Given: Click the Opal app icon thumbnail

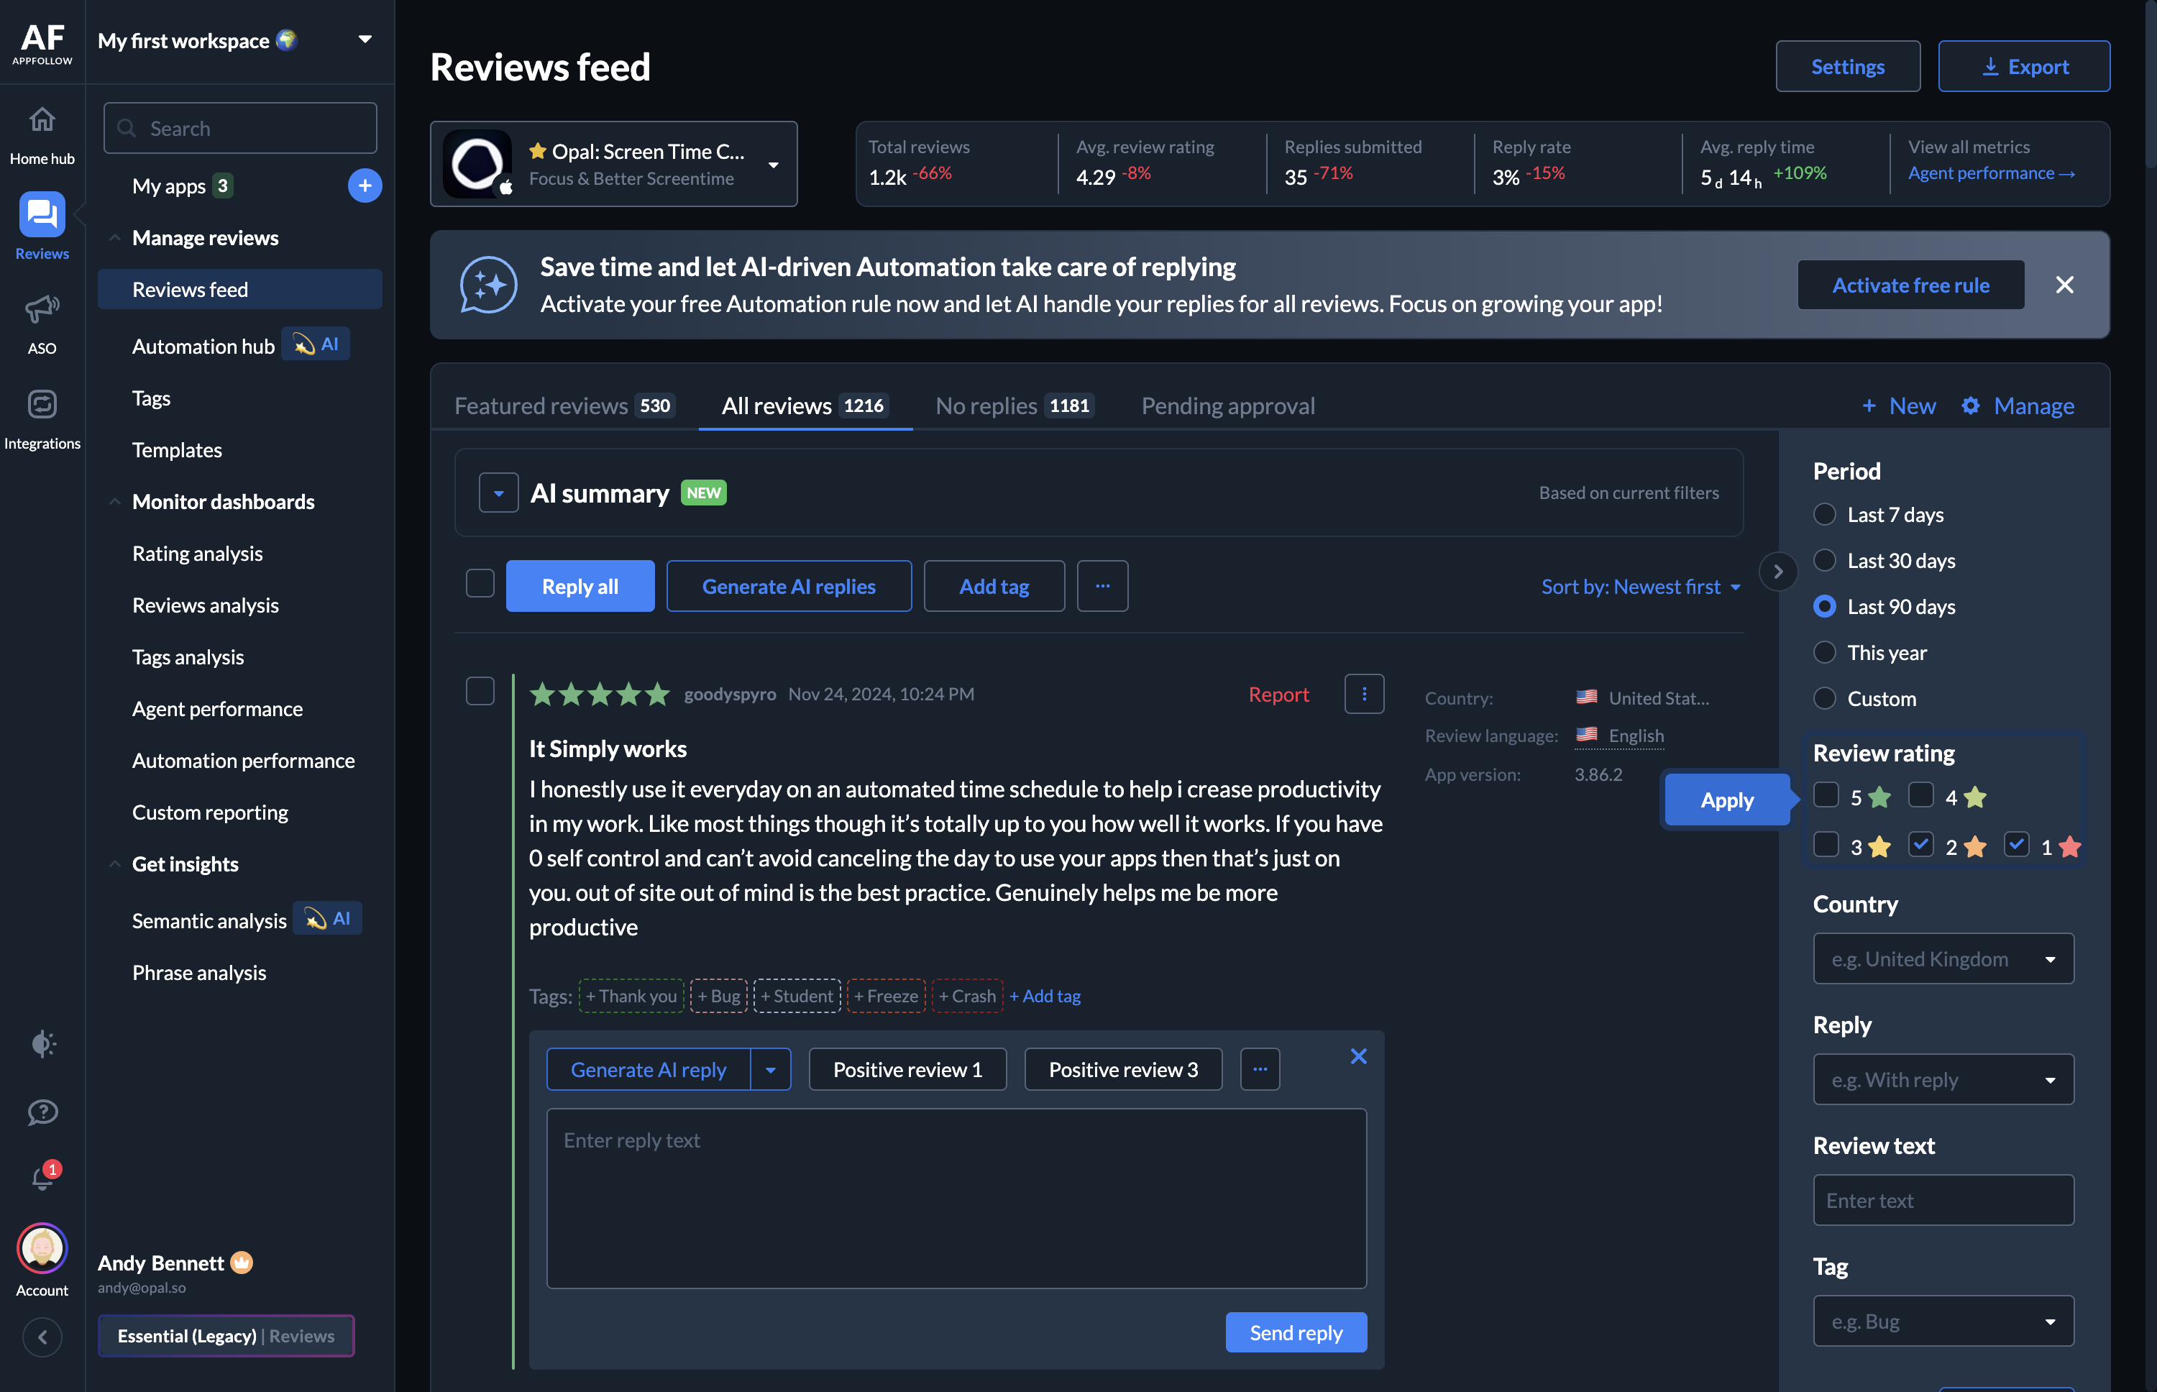Looking at the screenshot, I should click(x=476, y=164).
